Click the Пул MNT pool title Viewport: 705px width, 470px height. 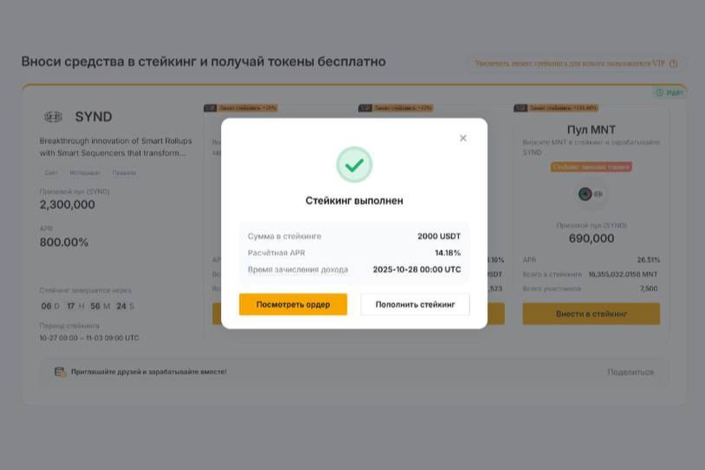tap(591, 129)
